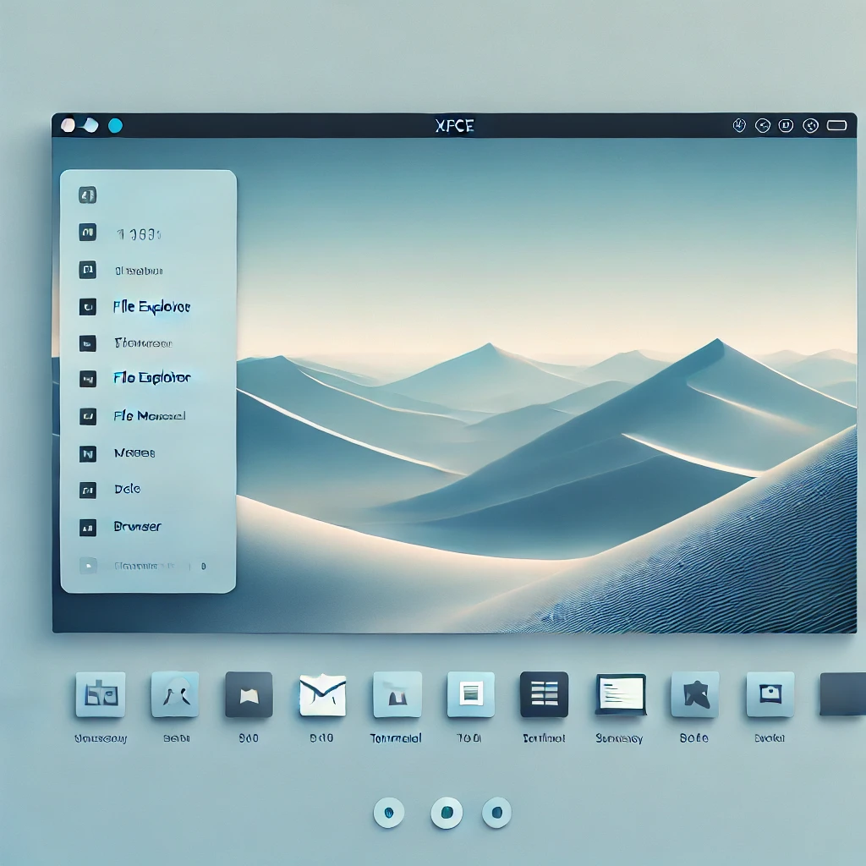Click the rounded rectangle icon in the top bar
The width and height of the screenshot is (866, 866).
coord(836,126)
